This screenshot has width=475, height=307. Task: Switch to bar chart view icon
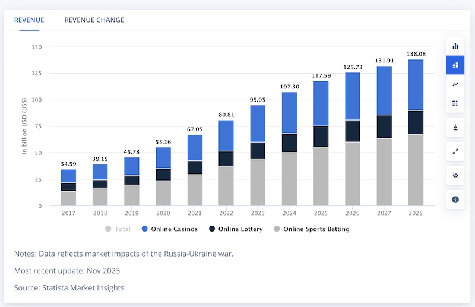point(455,46)
